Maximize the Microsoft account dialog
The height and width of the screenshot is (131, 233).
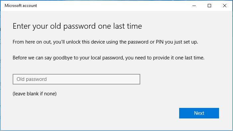coord(209,6)
